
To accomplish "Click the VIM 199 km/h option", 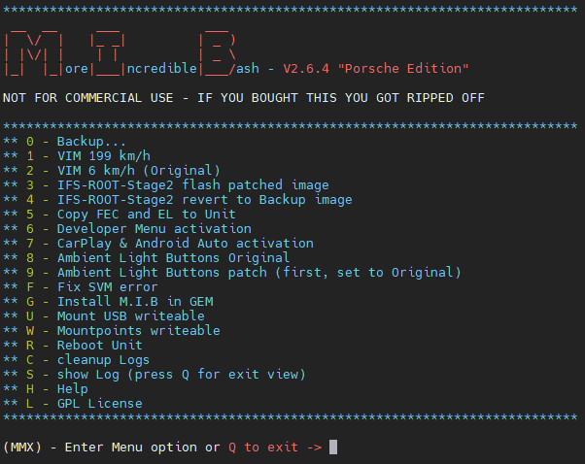I will [104, 156].
